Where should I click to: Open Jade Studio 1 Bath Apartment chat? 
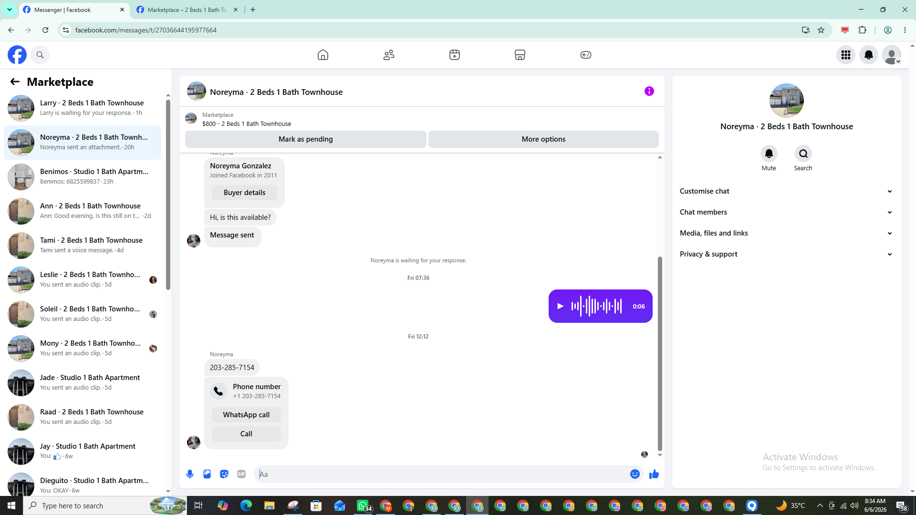click(82, 382)
